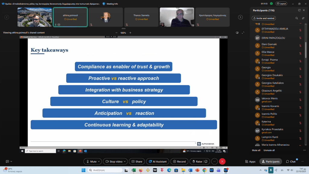
Task: Select Thanos Siametis video thumbnail
Action: pyautogui.click(x=141, y=17)
